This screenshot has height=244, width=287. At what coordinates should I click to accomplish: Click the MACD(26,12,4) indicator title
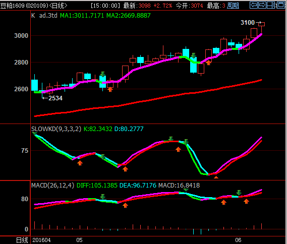[53, 186]
